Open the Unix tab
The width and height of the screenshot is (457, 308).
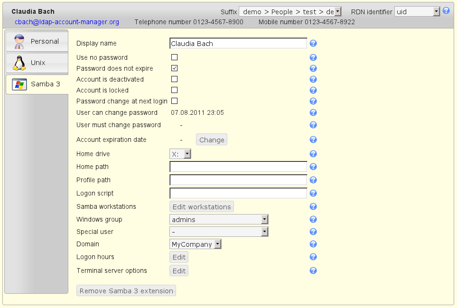[37, 63]
